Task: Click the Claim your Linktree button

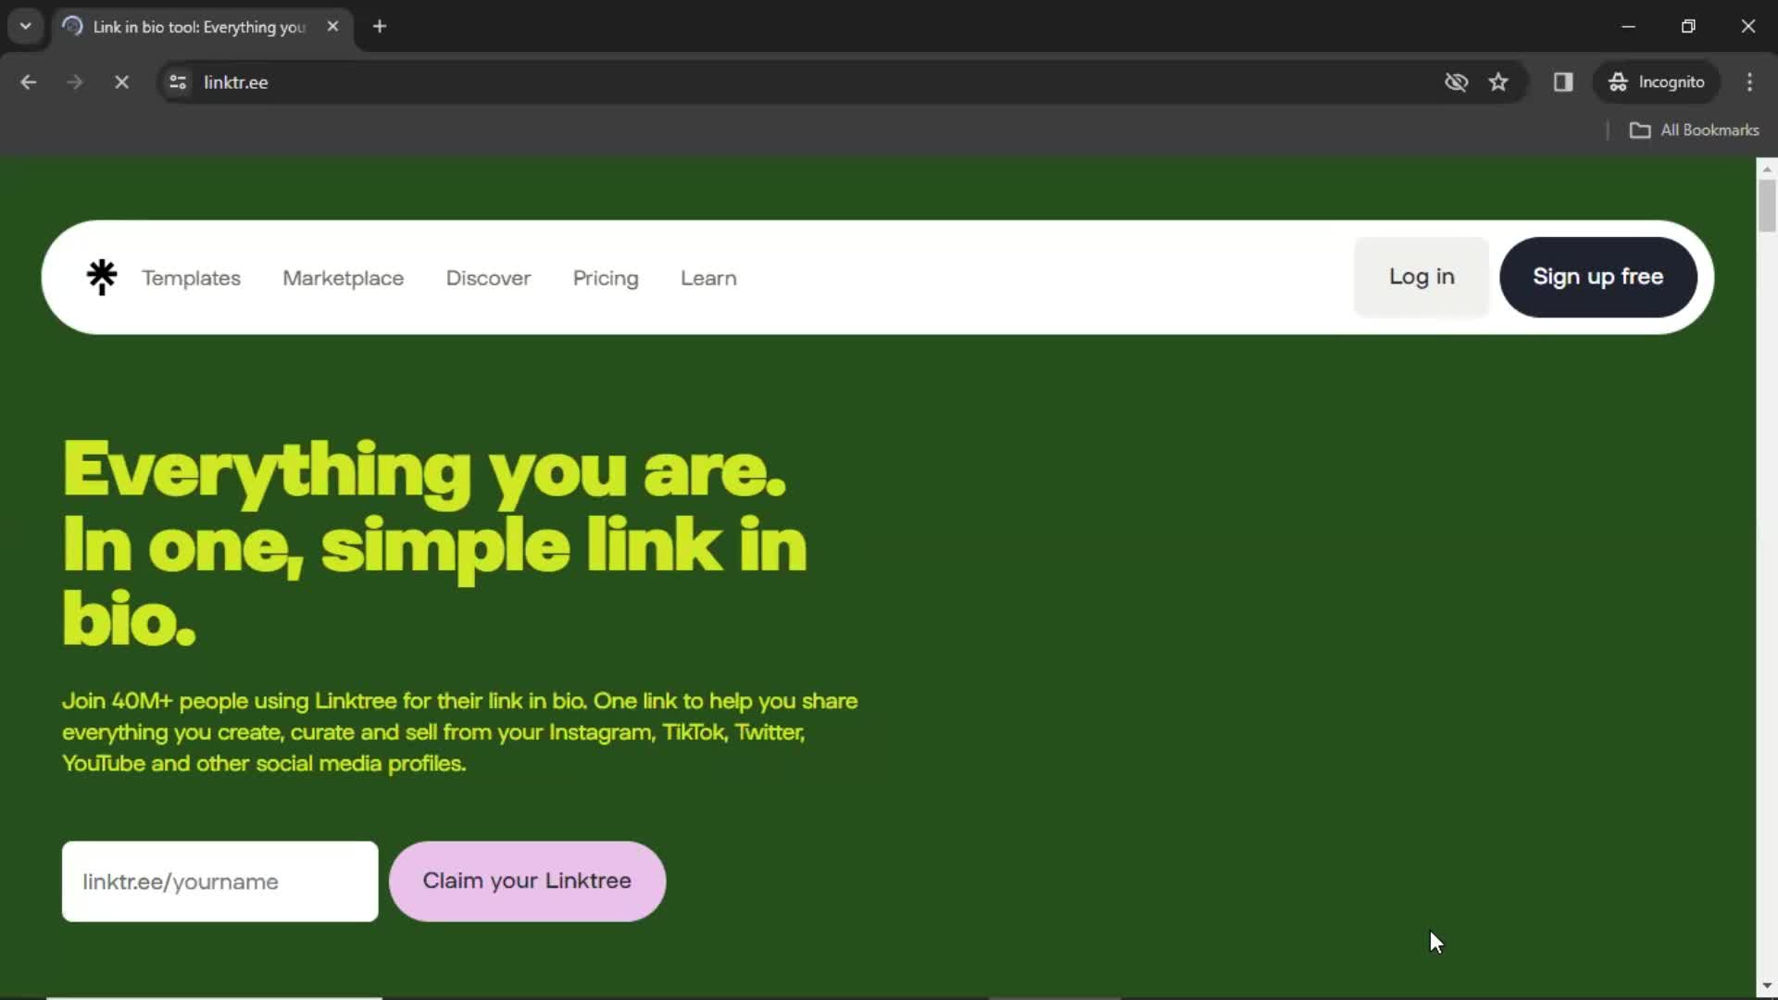Action: point(527,881)
